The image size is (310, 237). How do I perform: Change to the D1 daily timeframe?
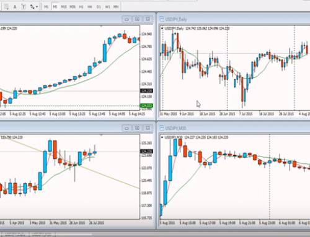pos(99,7)
